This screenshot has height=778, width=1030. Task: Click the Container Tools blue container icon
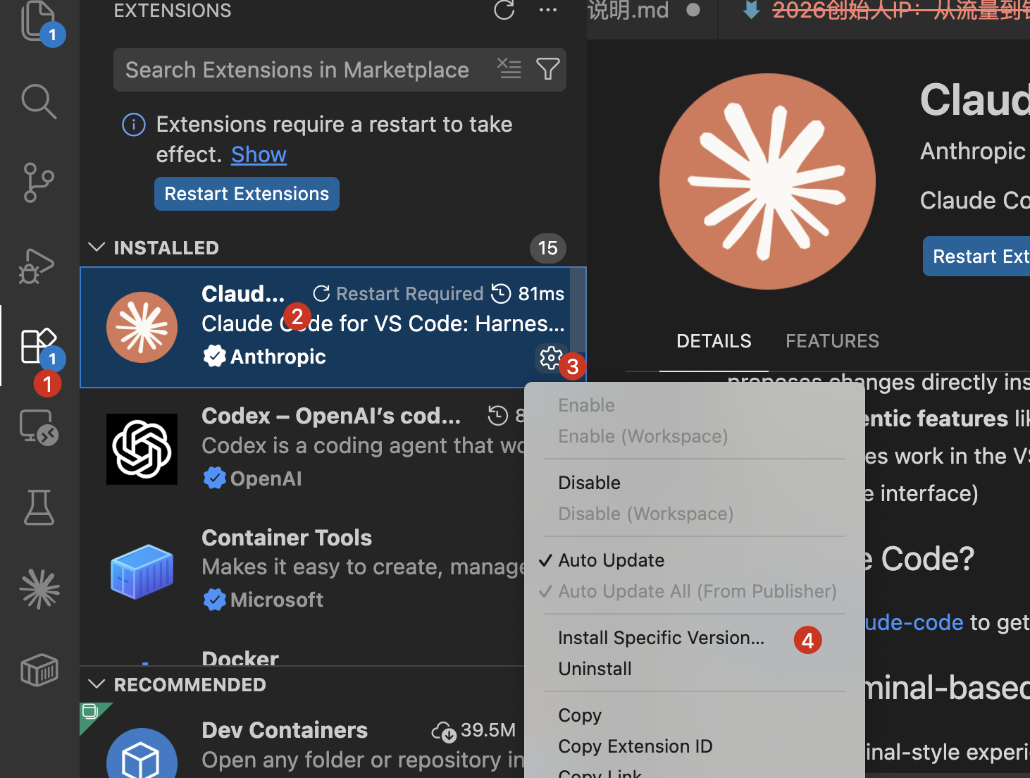tap(142, 571)
